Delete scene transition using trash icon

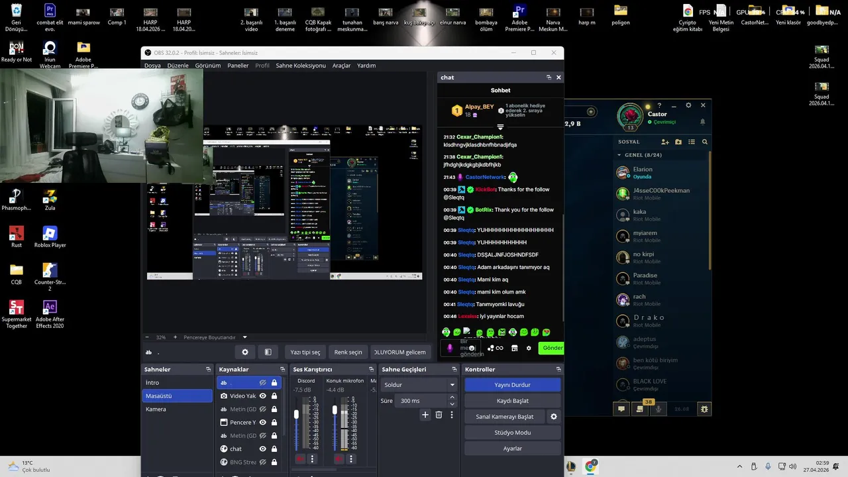coord(439,415)
